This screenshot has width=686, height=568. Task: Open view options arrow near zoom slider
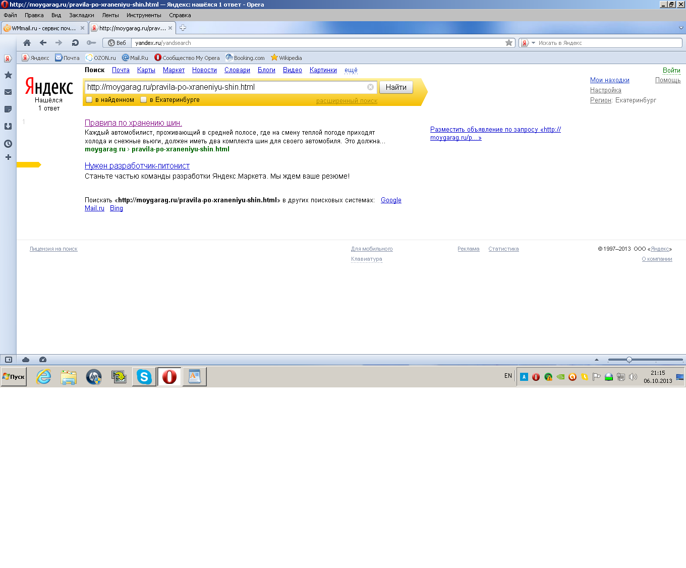(597, 360)
